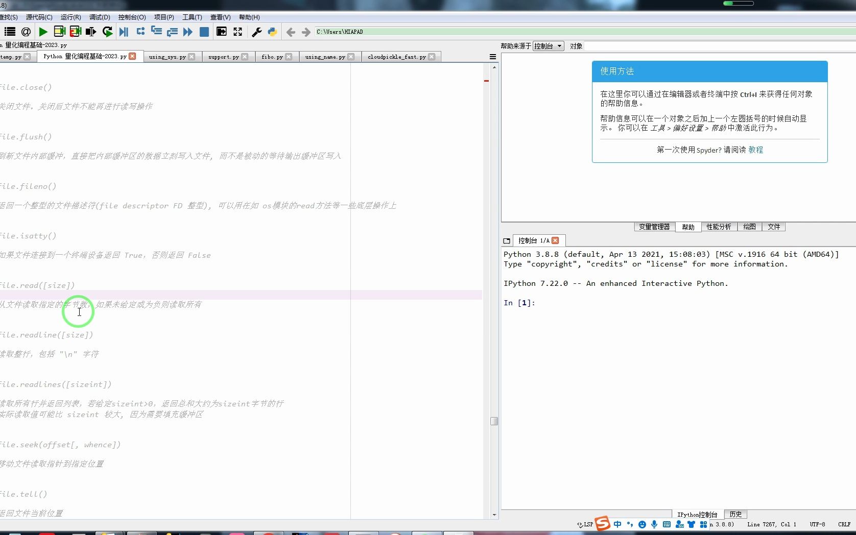
Task: Continue execution with double-arrow icon
Action: pyautogui.click(x=188, y=32)
